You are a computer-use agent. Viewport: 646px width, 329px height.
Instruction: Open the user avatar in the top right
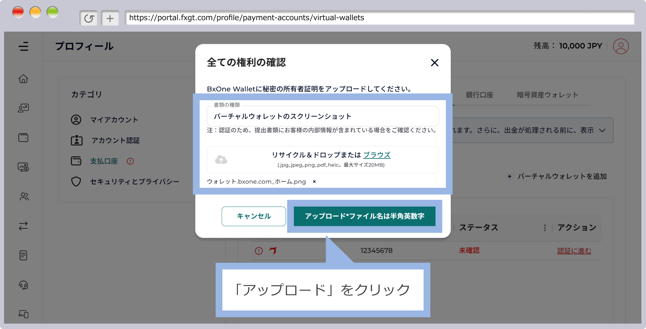621,46
